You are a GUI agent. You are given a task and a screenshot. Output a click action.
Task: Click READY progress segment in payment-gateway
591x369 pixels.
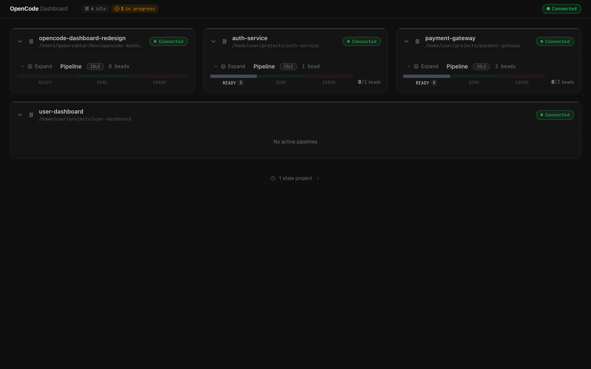[x=426, y=76]
